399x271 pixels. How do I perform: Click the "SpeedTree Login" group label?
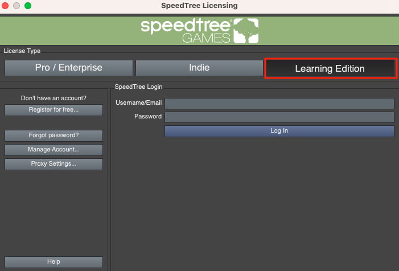(x=138, y=87)
